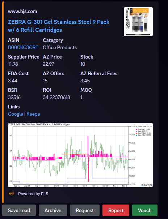The image size is (168, 219).
Task: Archive this lead
Action: coord(53,210)
